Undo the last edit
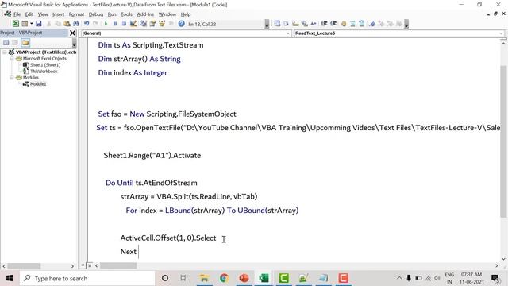This screenshot has width=508, height=286. (x=87, y=24)
